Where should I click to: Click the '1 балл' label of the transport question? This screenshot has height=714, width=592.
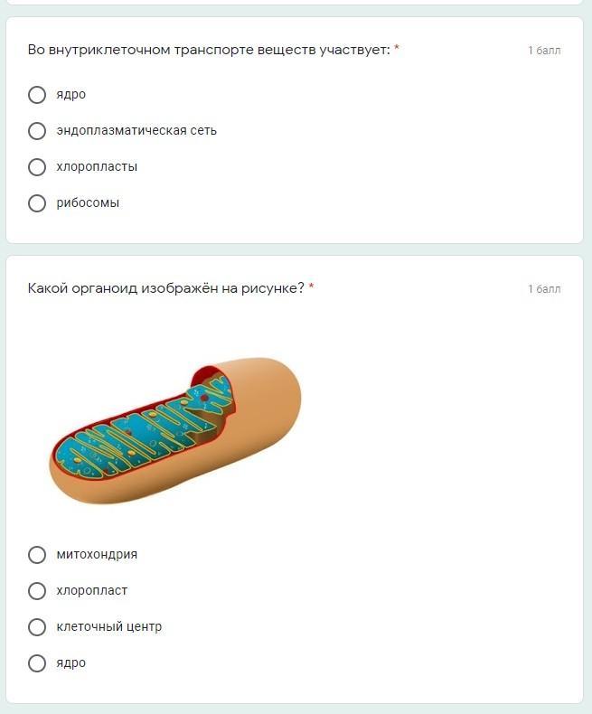[544, 51]
